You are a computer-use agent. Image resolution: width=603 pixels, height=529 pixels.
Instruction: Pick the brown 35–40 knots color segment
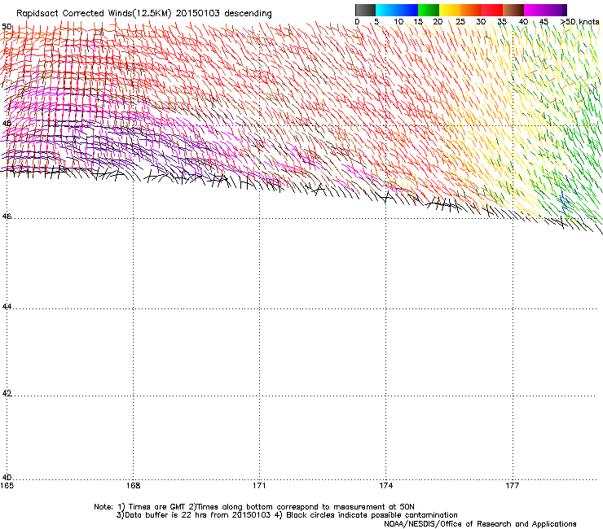coord(513,10)
